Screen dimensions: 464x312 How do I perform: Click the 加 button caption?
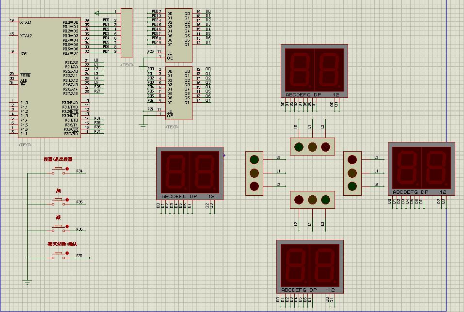pos(58,191)
